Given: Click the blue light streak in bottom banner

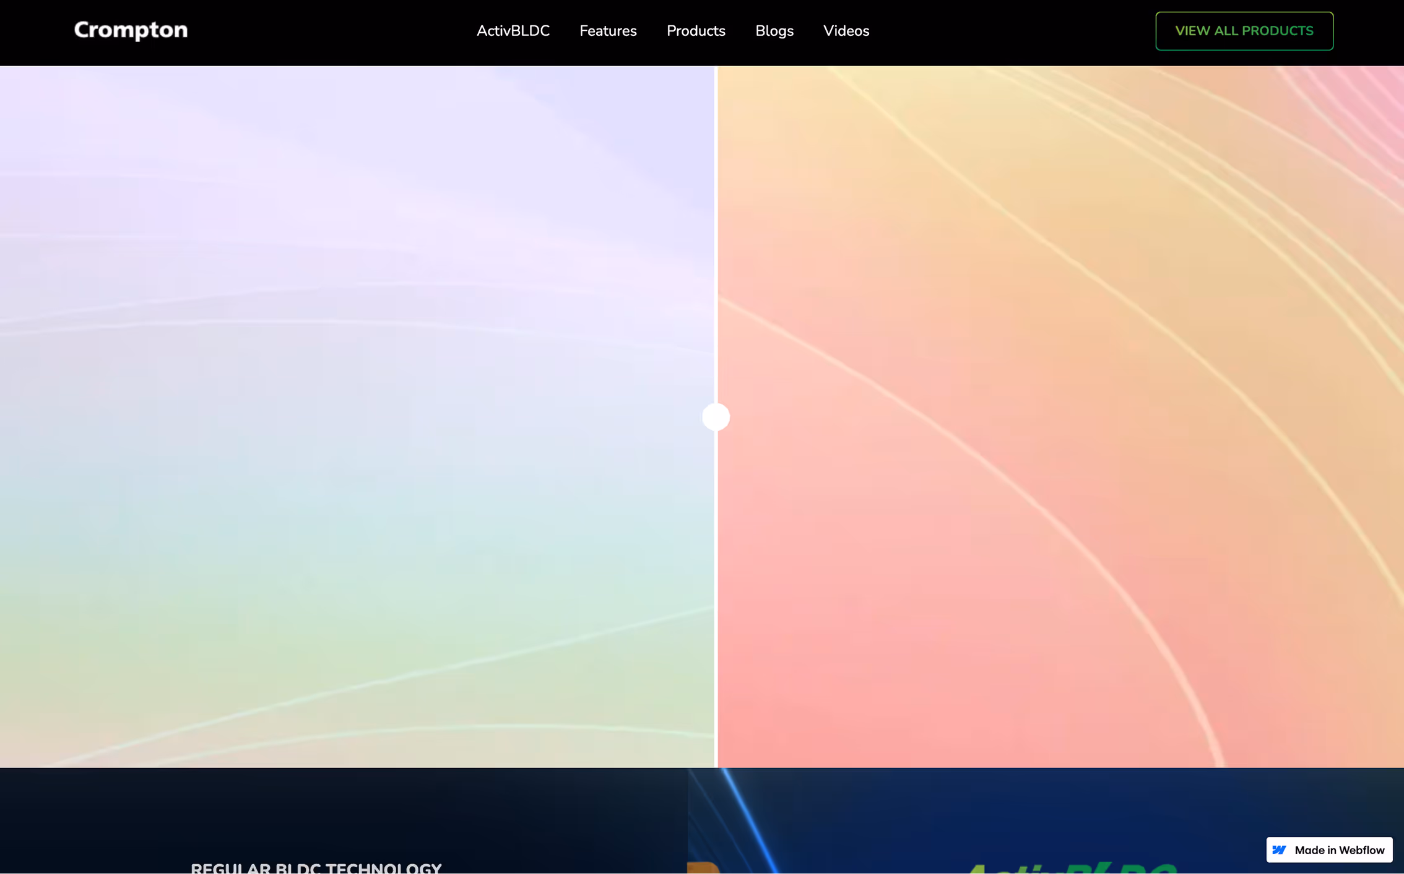Looking at the screenshot, I should 750,820.
